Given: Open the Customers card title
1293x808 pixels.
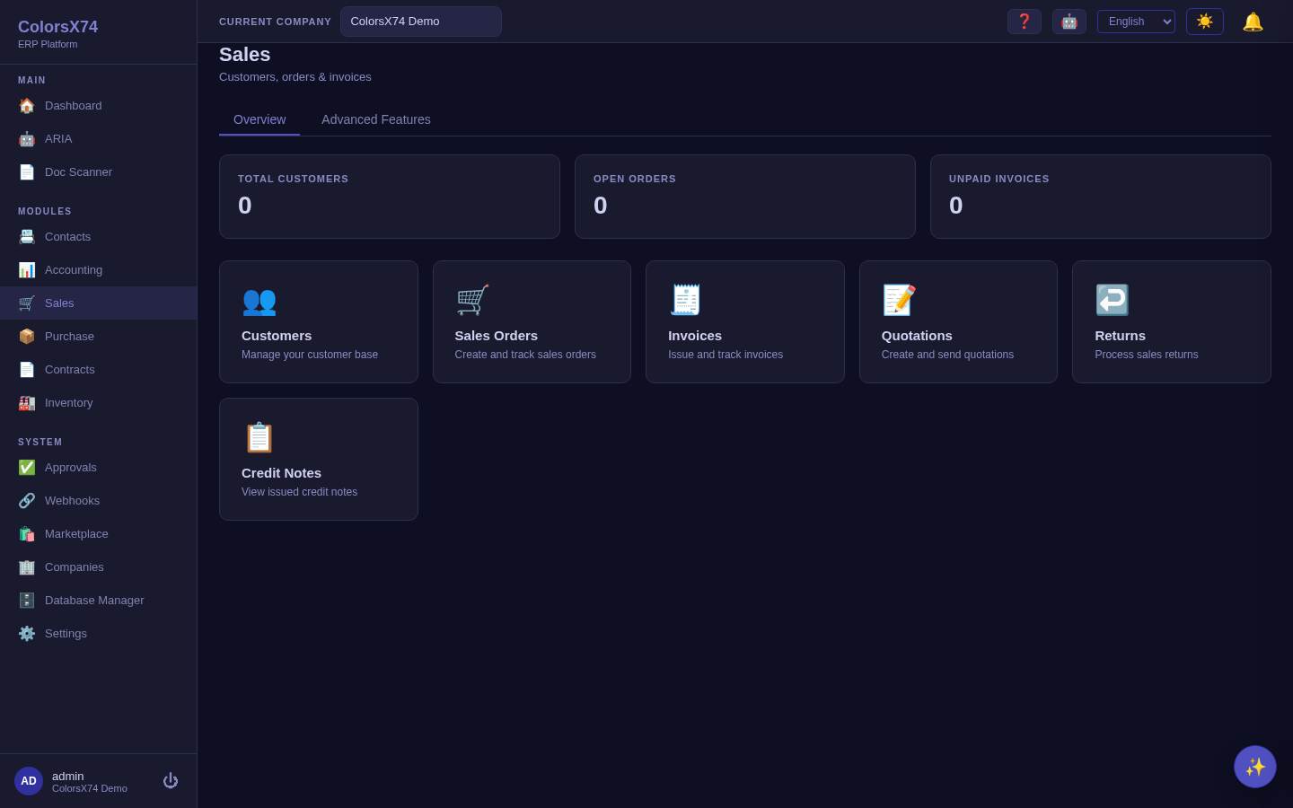Looking at the screenshot, I should coord(277,336).
